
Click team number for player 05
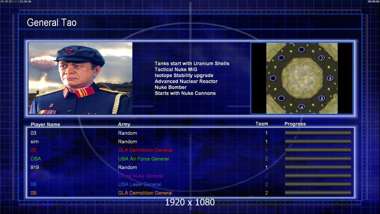pos(266,150)
